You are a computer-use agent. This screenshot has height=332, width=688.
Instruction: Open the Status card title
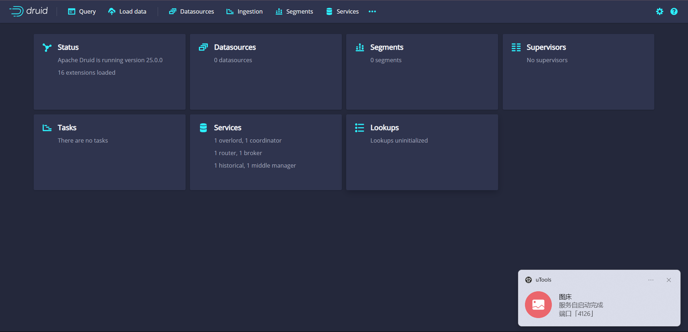pyautogui.click(x=68, y=47)
